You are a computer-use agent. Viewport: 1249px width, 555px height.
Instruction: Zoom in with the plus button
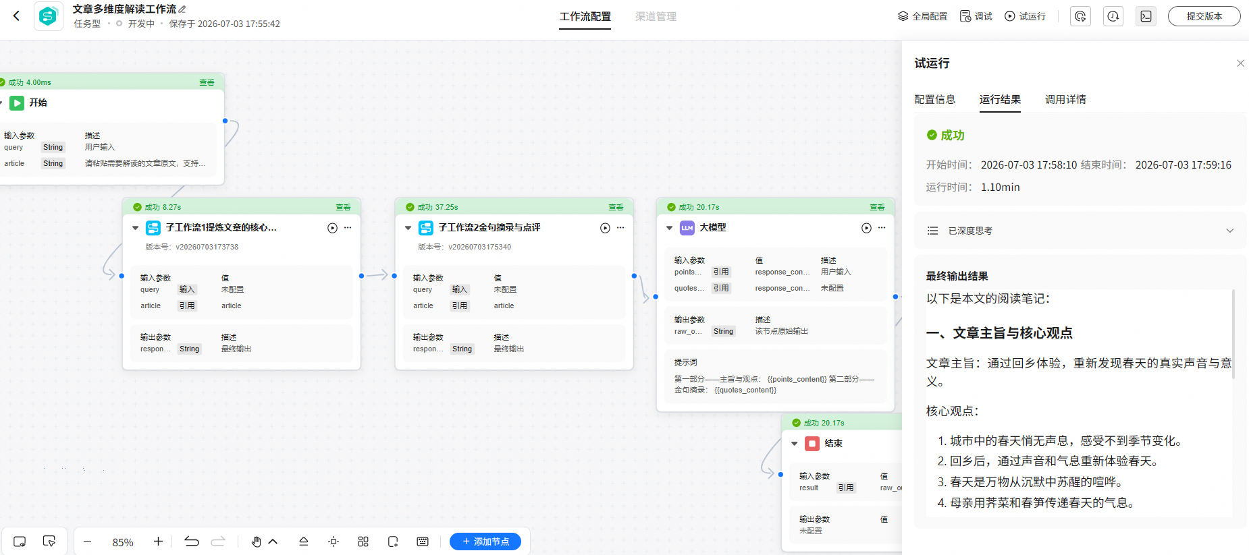pyautogui.click(x=158, y=542)
